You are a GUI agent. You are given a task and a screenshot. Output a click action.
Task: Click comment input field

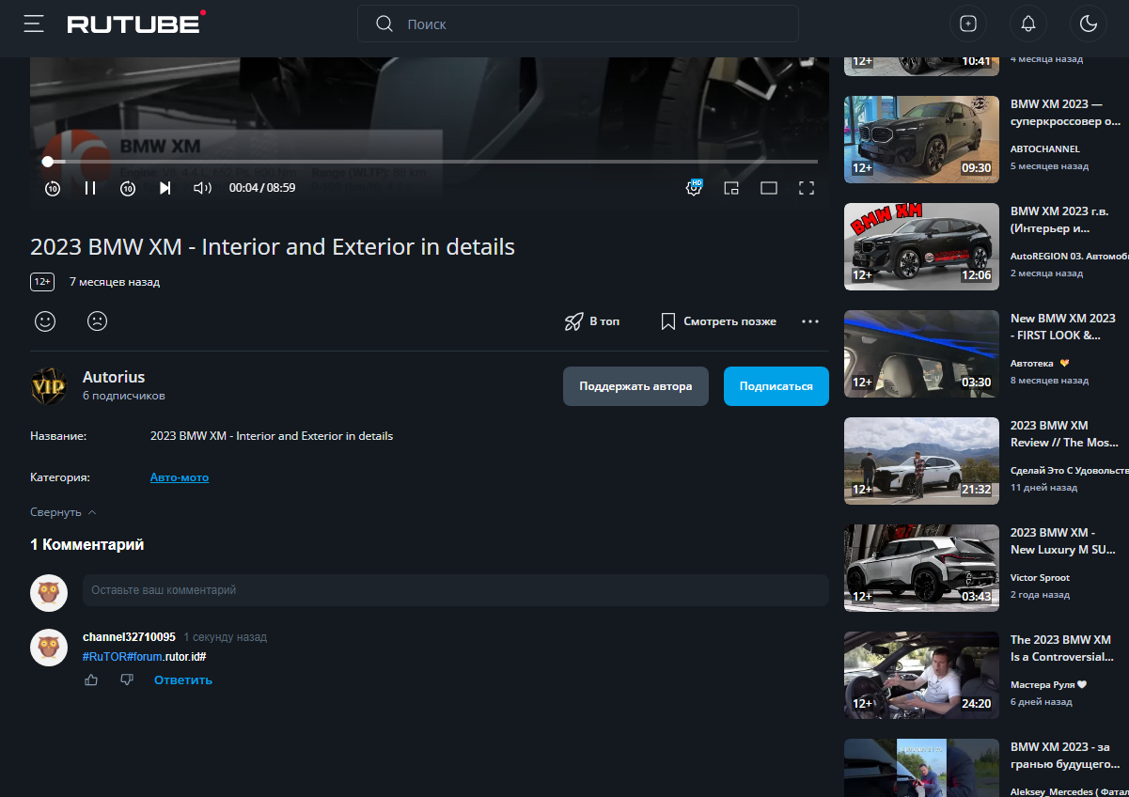[456, 590]
